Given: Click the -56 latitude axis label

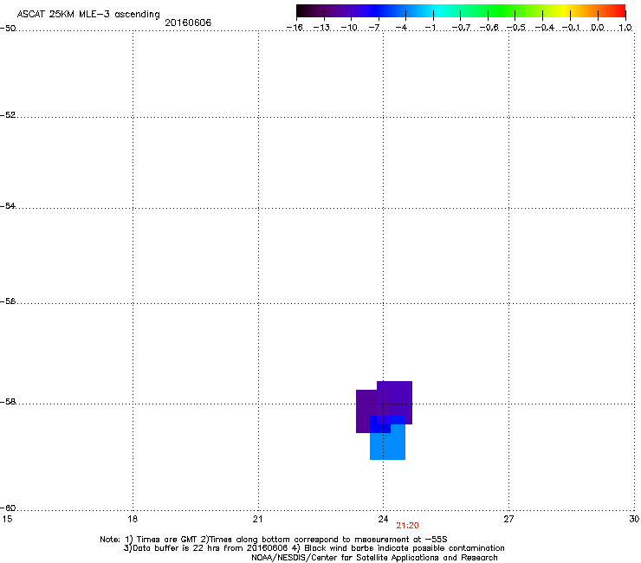Looking at the screenshot, I should click(x=8, y=301).
